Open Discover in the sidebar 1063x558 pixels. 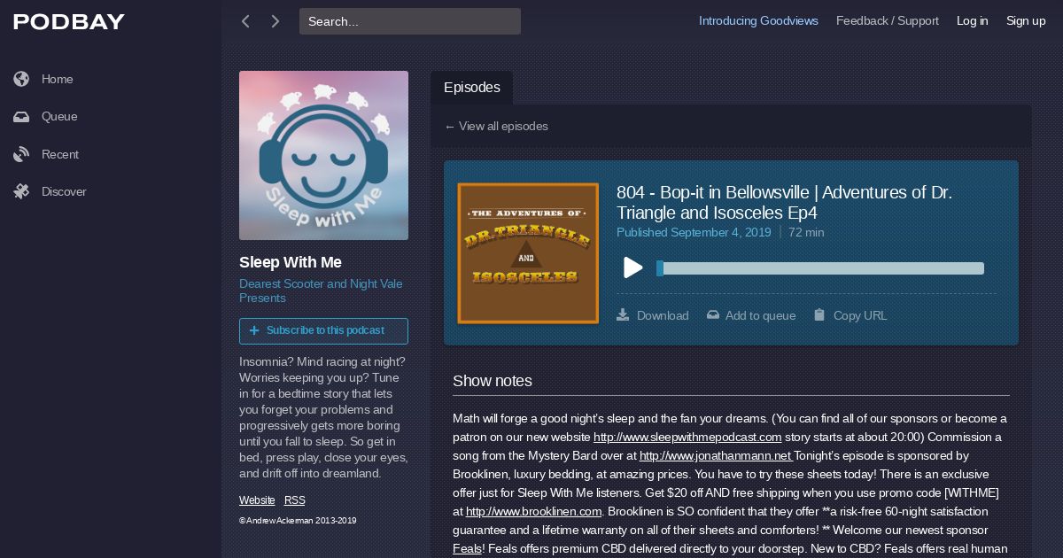[x=64, y=191]
